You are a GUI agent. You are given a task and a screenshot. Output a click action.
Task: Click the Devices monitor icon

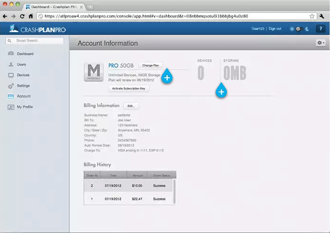pos(11,75)
